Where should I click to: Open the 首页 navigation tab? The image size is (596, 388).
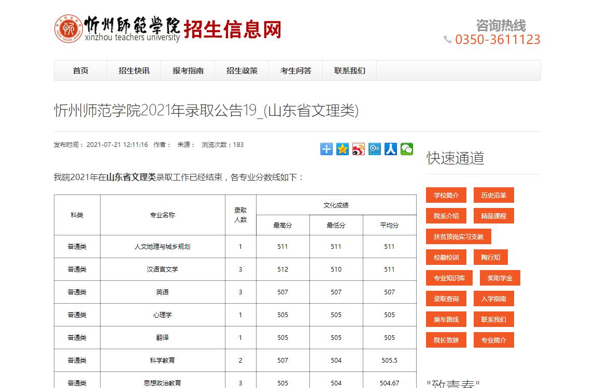pyautogui.click(x=80, y=70)
